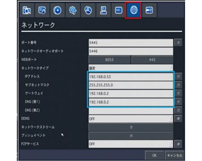Click the サブネットマスク label
202x161 pixels.
click(37, 85)
